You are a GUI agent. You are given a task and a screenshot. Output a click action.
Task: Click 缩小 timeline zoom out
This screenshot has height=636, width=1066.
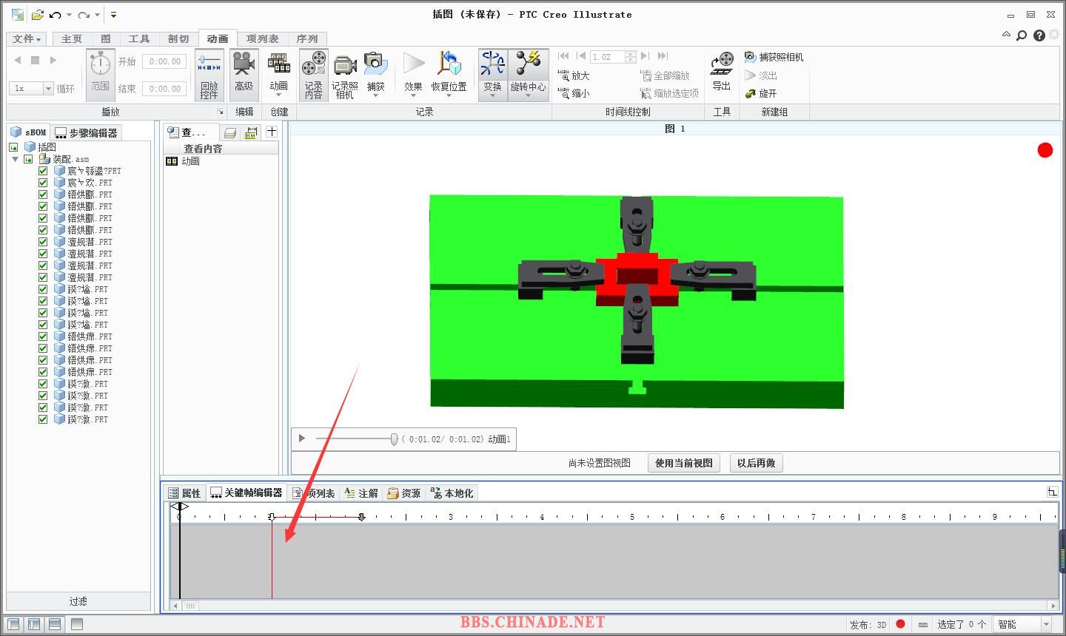(x=574, y=93)
